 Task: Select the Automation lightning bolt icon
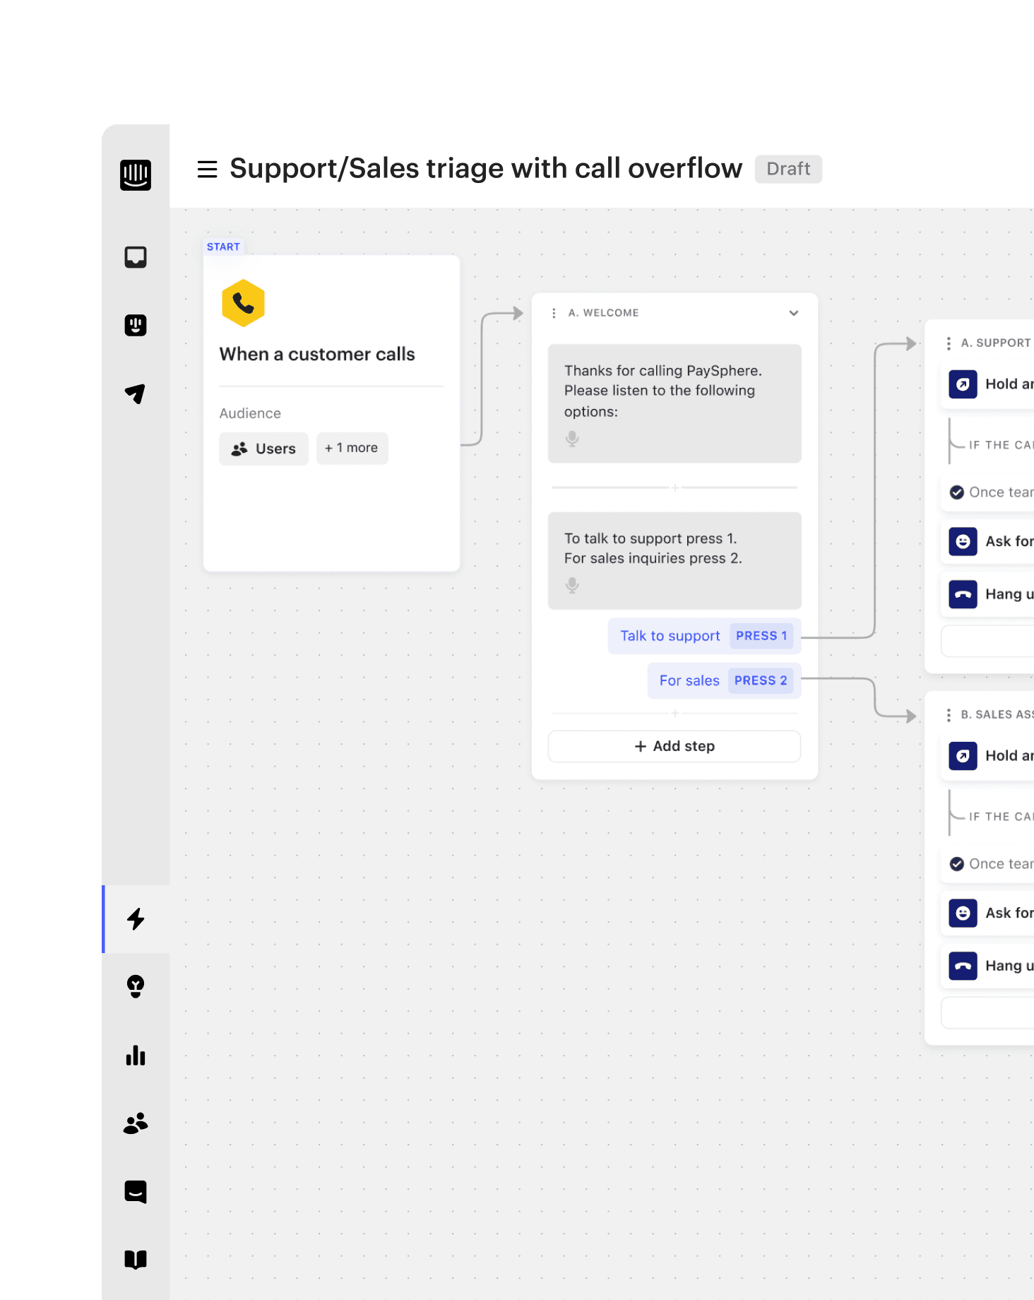tap(136, 919)
